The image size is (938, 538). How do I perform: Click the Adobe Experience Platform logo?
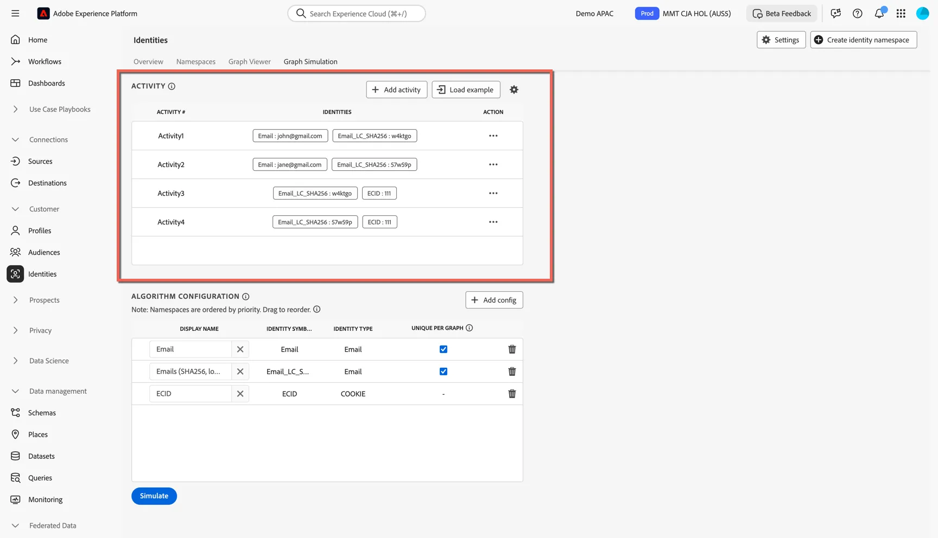(43, 14)
